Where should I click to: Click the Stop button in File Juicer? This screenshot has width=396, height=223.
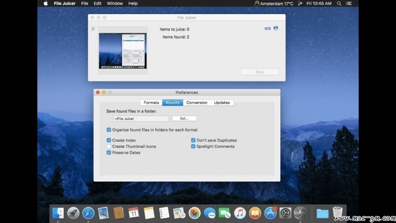(260, 72)
